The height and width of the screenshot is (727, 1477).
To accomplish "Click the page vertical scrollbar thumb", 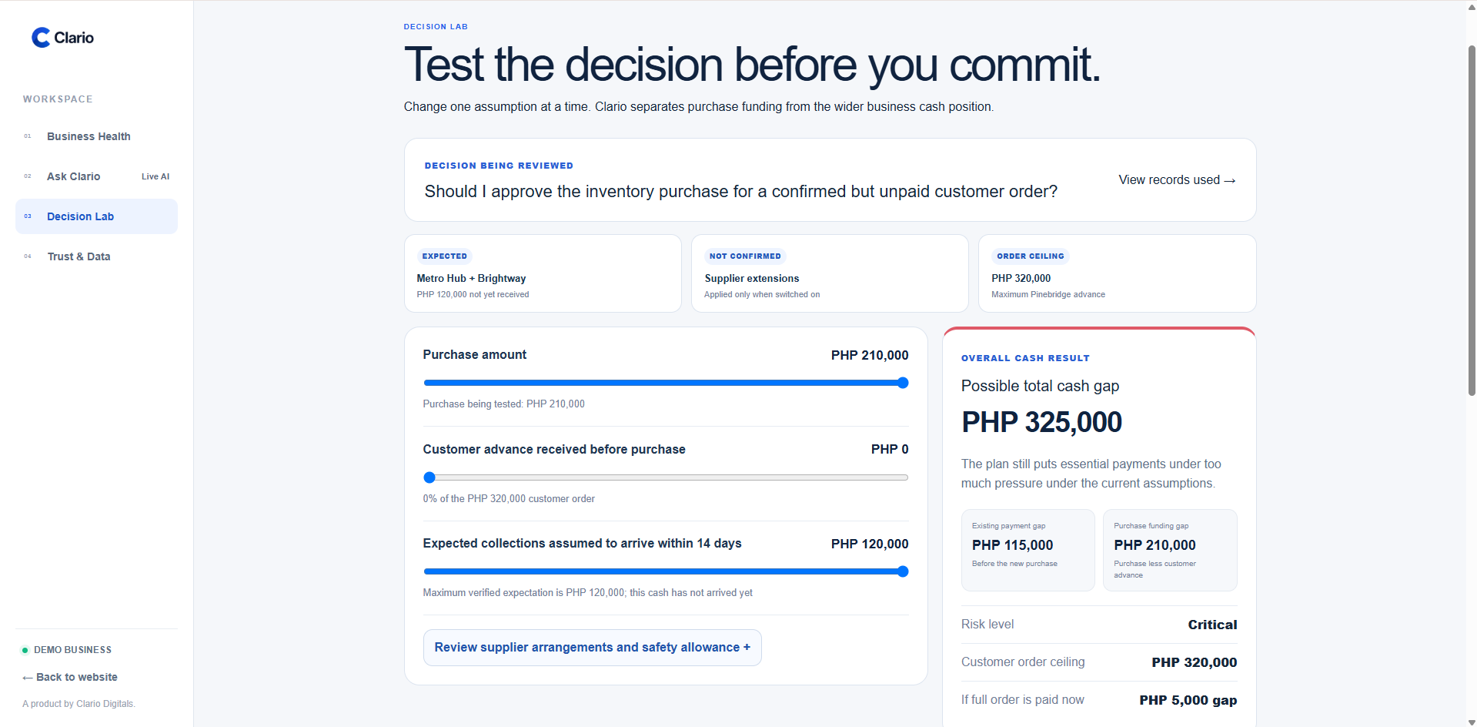I will click(x=1472, y=221).
